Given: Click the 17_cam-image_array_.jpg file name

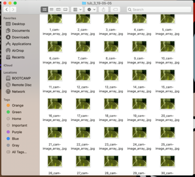Looking at the screenshot, I should pyautogui.click(x=83, y=118).
